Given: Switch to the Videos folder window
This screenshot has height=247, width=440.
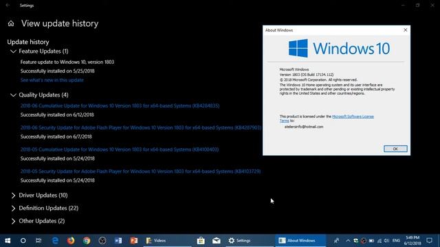Looking at the screenshot, I should pyautogui.click(x=168, y=241).
